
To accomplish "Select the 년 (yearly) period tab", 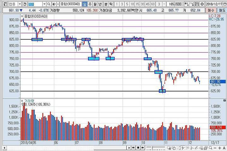I will (x=100, y=4).
